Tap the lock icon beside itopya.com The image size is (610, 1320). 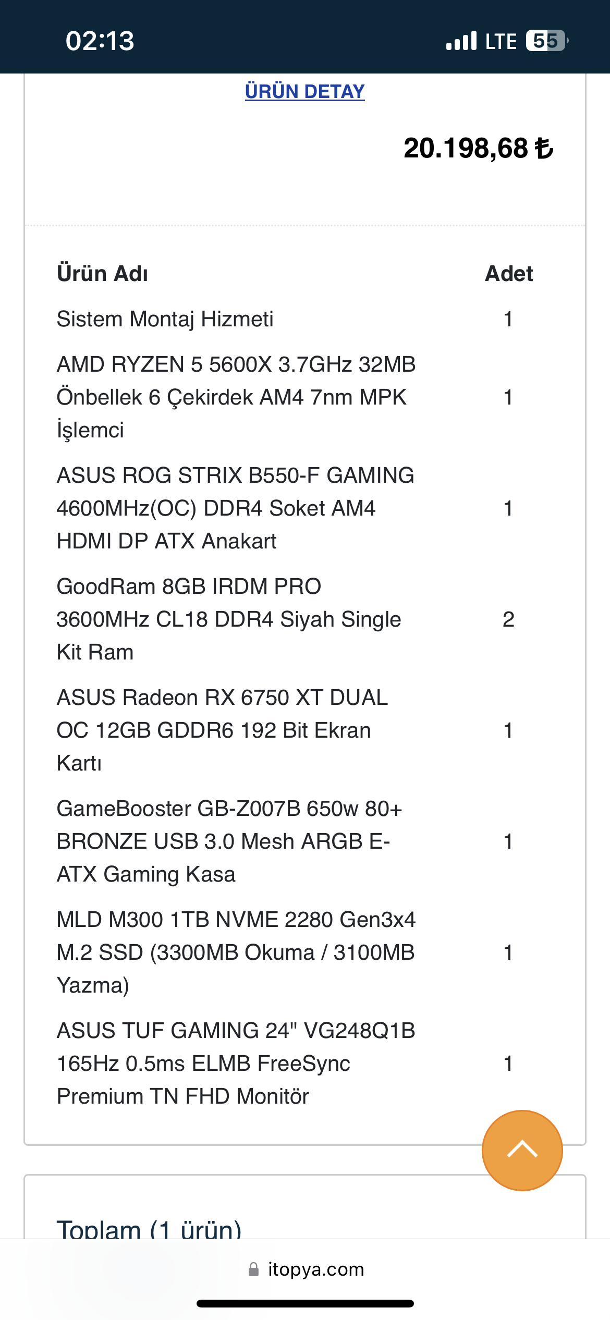253,1269
